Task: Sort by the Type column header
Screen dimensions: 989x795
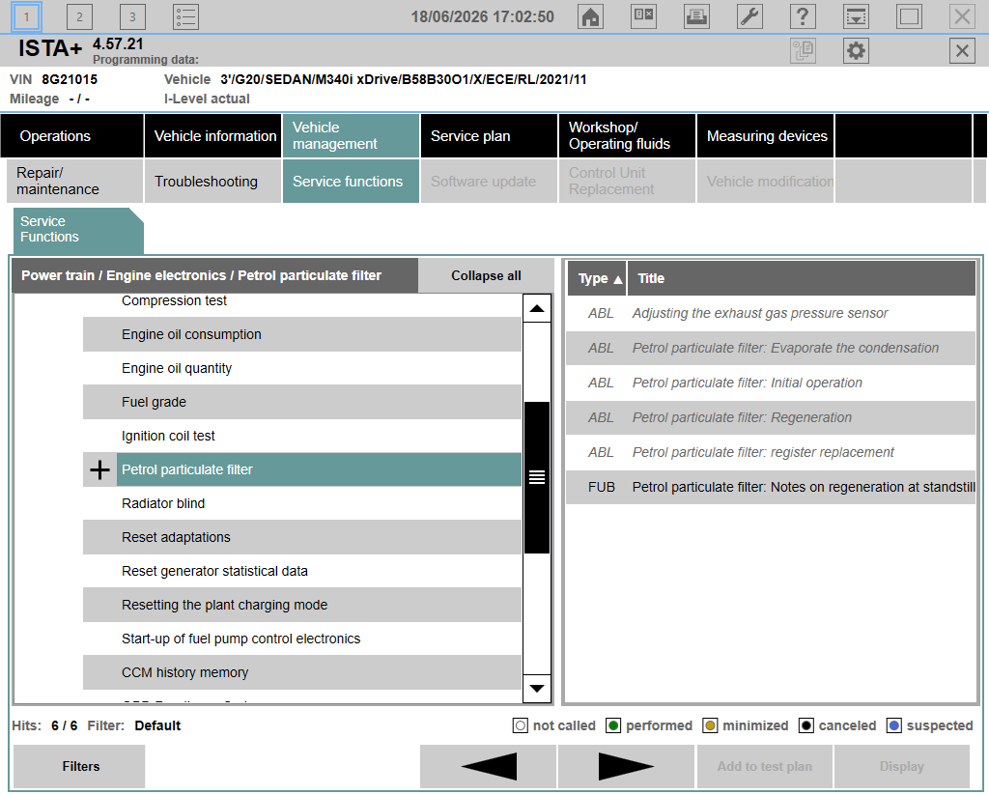Action: (597, 278)
